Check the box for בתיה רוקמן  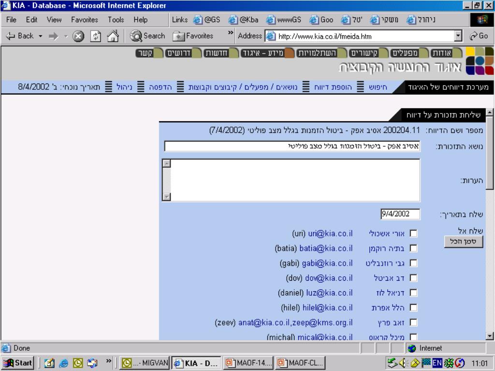point(413,248)
